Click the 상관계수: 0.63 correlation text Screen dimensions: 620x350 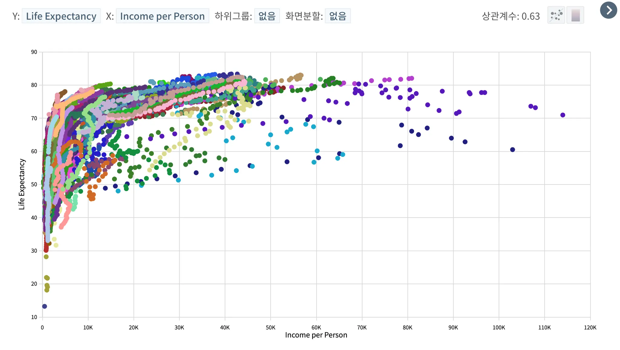pos(511,16)
